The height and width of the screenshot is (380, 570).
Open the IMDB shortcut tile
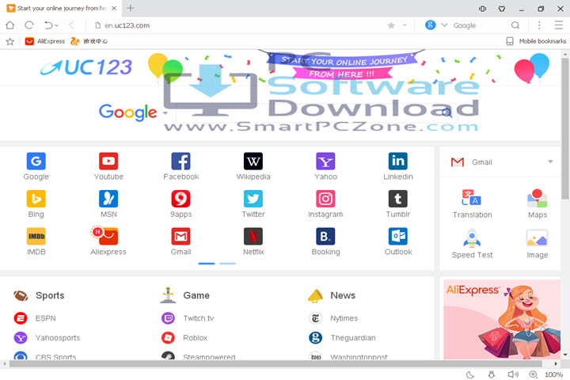[x=36, y=241]
